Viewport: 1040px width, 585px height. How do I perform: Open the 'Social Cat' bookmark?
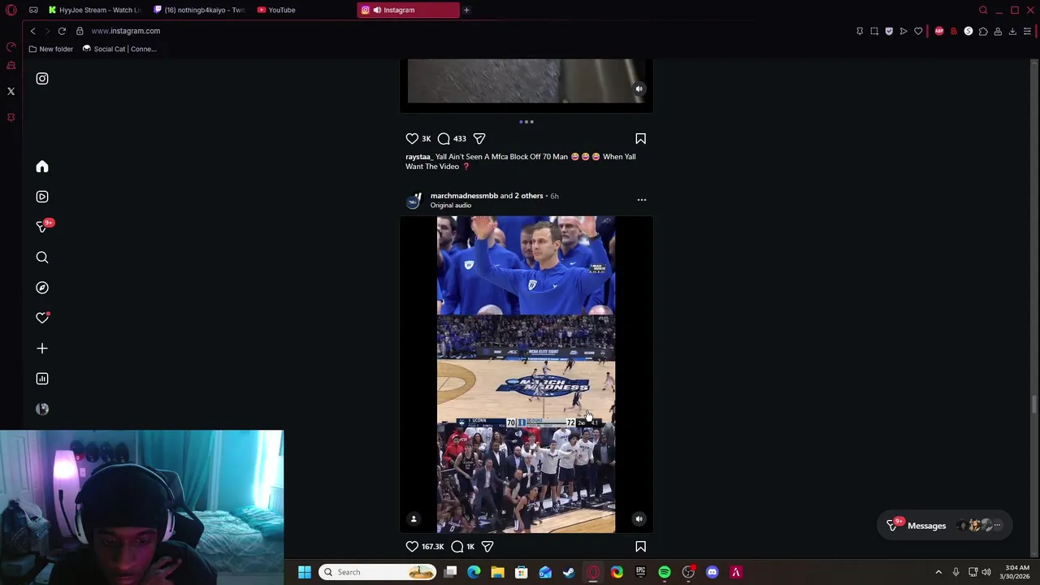point(119,49)
